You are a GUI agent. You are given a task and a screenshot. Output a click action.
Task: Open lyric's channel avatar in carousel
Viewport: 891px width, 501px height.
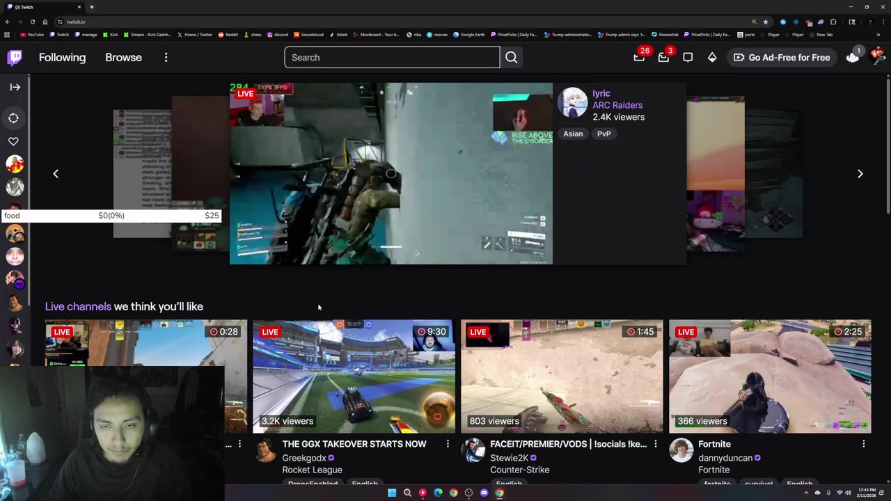pos(573,103)
